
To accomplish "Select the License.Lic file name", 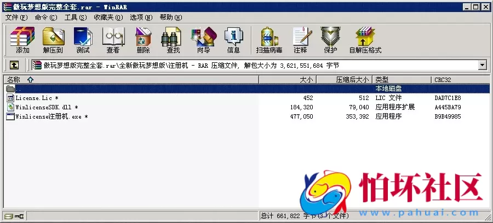I will [37, 98].
